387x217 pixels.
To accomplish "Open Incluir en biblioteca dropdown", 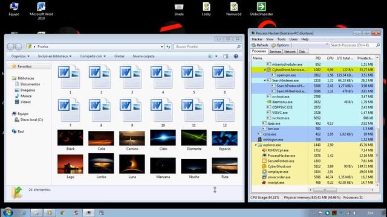I will pos(54,56).
